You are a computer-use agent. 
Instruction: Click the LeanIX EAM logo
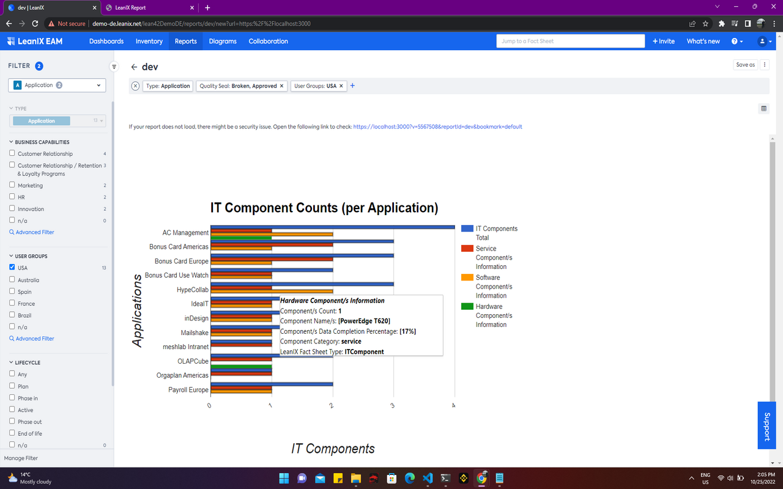pyautogui.click(x=35, y=42)
